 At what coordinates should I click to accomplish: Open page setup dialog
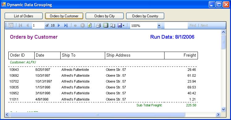pyautogui.click(x=113, y=25)
